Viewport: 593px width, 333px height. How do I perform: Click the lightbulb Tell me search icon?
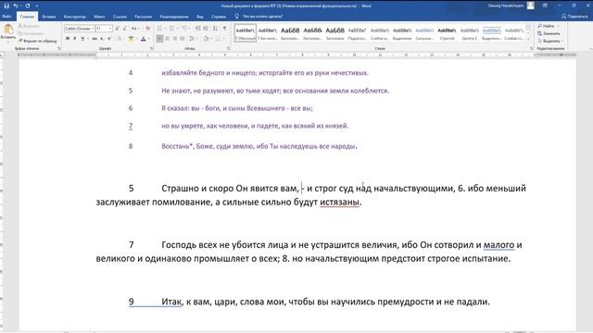[237, 17]
